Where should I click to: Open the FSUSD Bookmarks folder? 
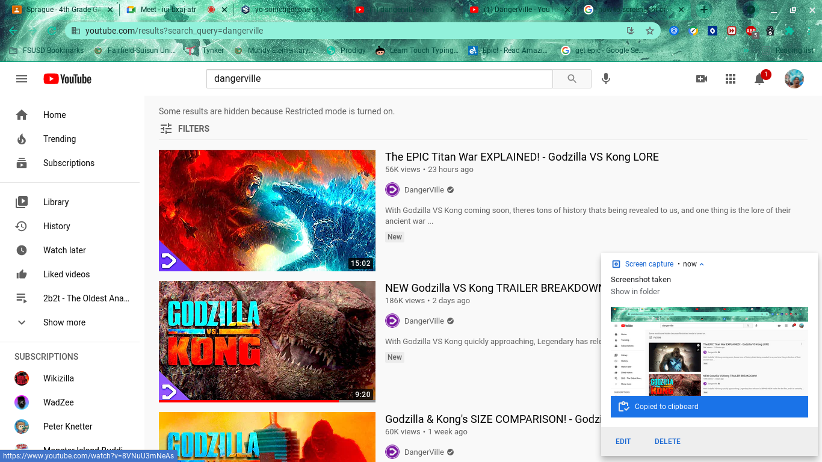[x=47, y=51]
